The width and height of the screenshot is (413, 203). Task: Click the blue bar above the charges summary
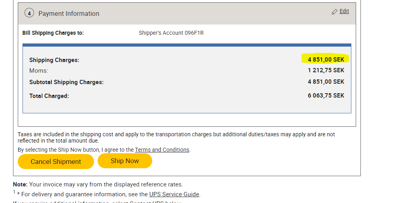(x=187, y=45)
